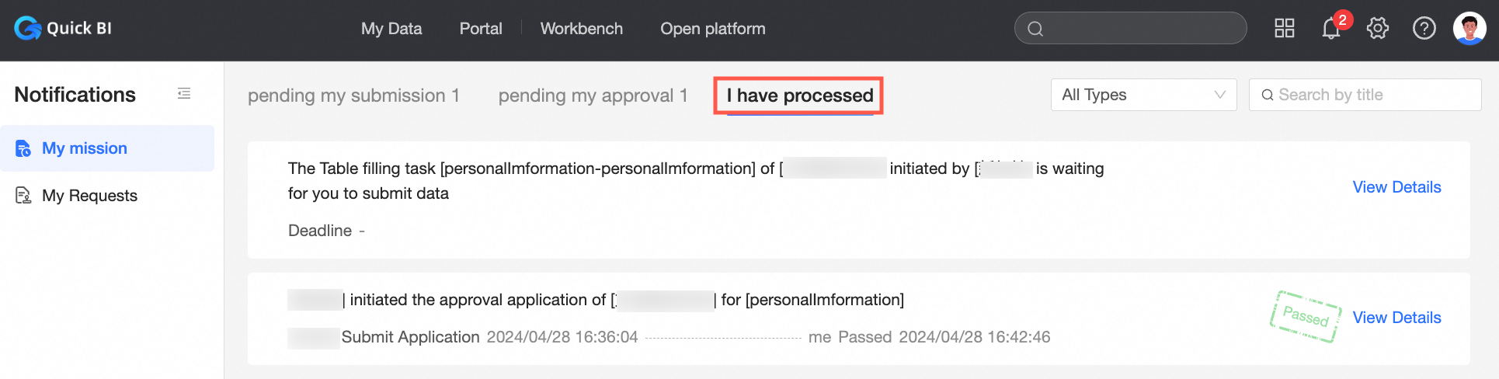Click the help question mark icon

coord(1424,29)
